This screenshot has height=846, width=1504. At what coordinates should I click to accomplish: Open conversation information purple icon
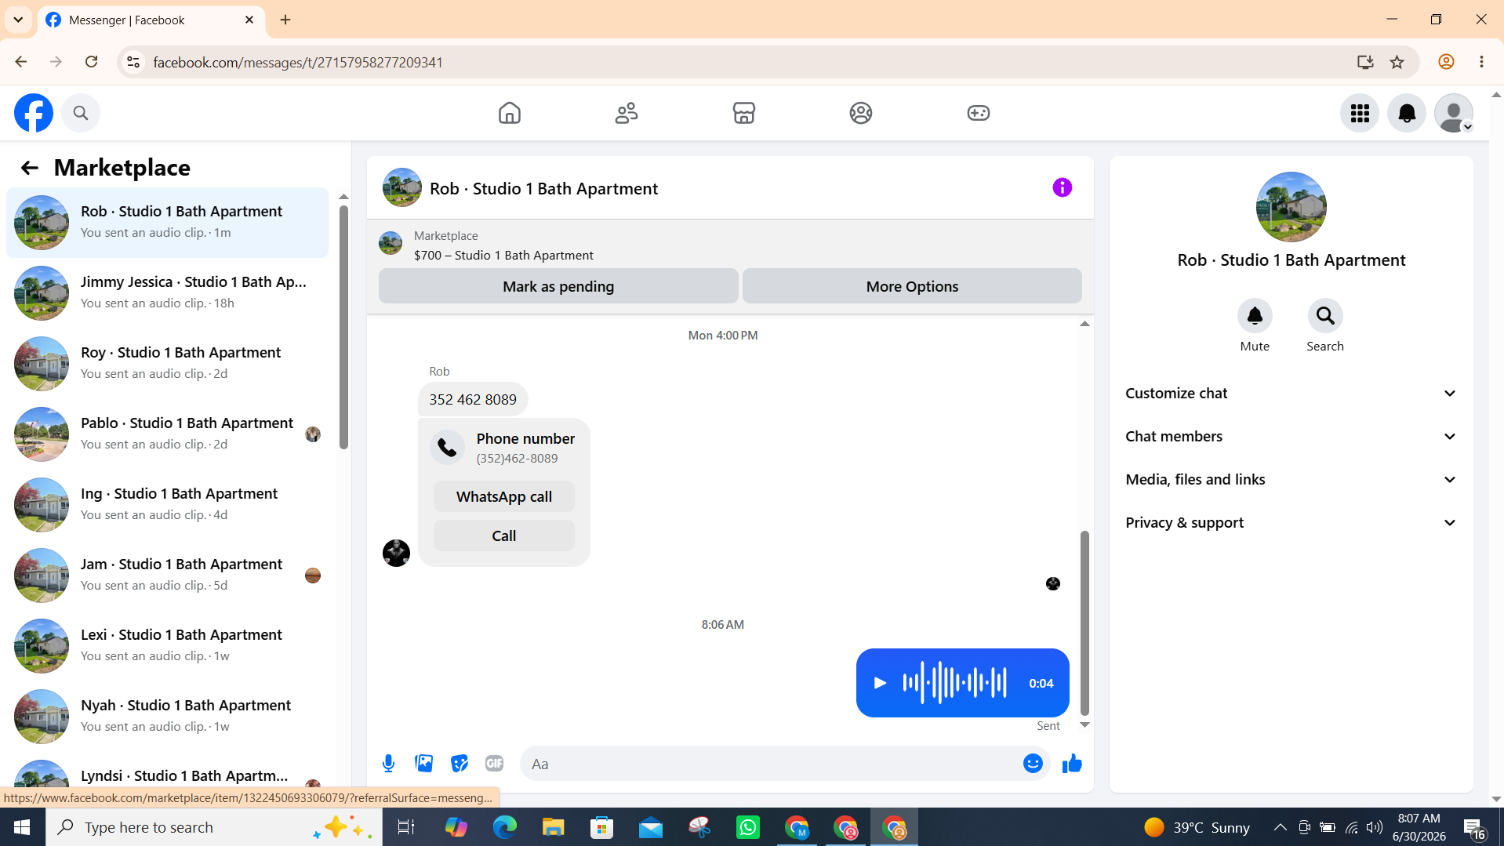(x=1063, y=187)
